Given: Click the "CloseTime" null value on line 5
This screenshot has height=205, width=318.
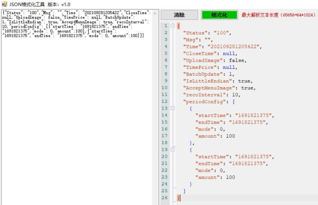Looking at the screenshot, I should pyautogui.click(x=229, y=54).
